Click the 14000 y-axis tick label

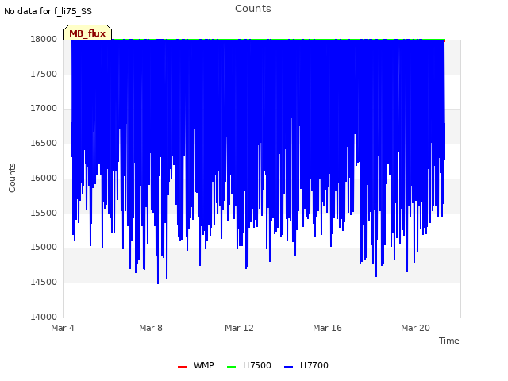44,317
